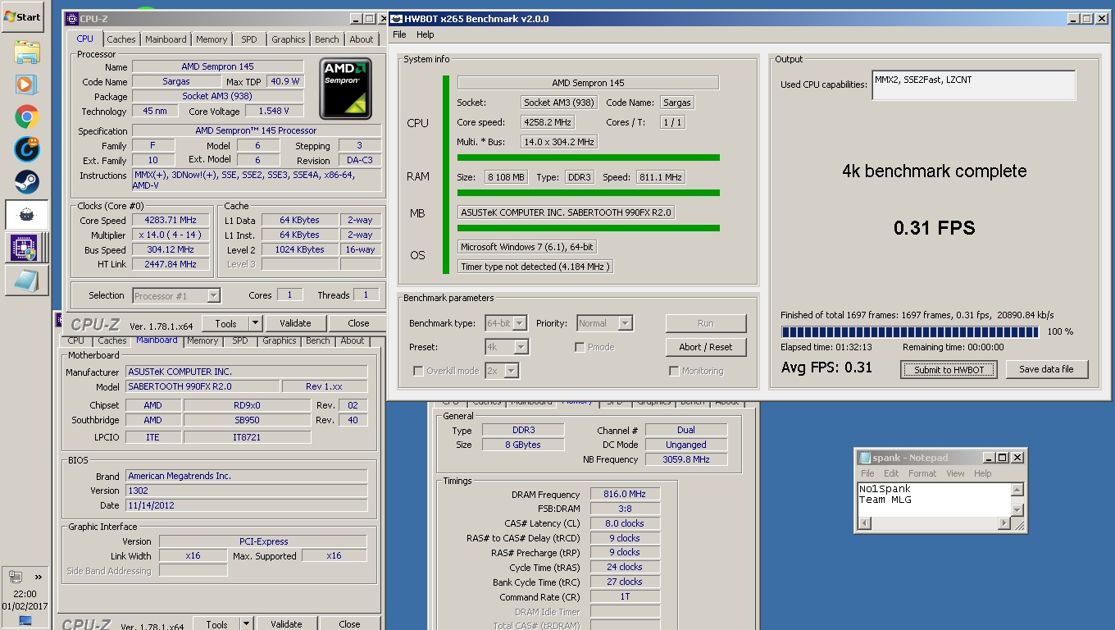Image resolution: width=1115 pixels, height=630 pixels.
Task: Click Submit to HWBOT button
Action: pos(949,369)
